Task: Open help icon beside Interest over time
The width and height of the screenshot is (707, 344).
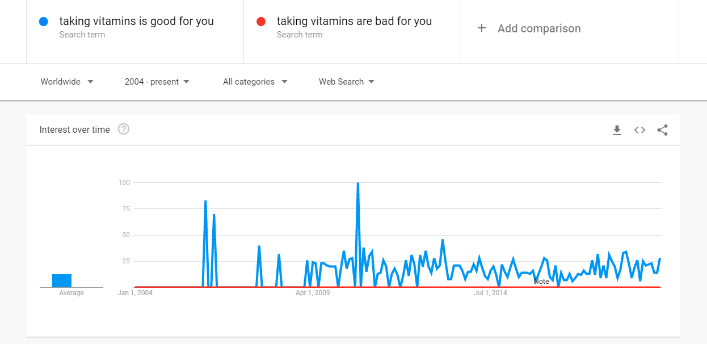Action: point(124,129)
